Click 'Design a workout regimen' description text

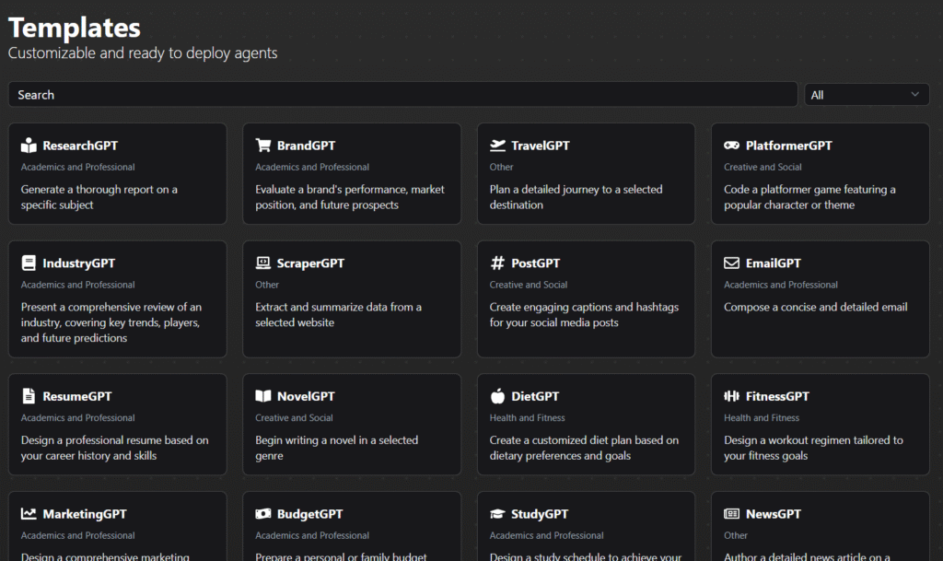pos(813,448)
